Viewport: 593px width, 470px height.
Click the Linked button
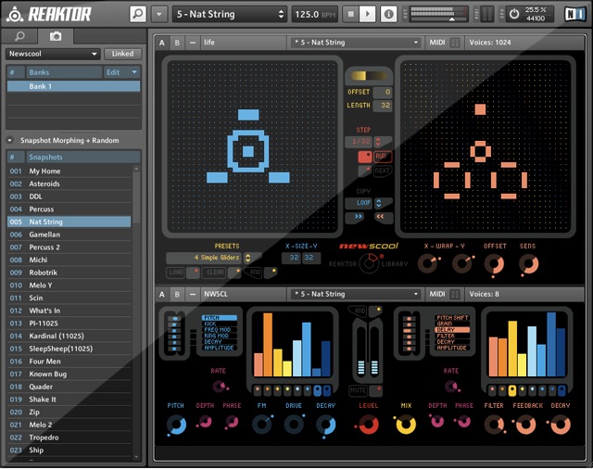tap(122, 54)
